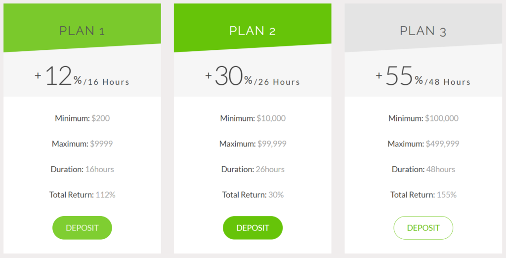Click the Plan 1 Deposit button
Screen dimensions: 506x258
(82, 228)
